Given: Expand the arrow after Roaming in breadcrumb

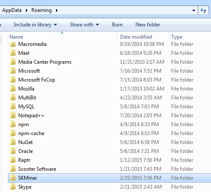Looking at the screenshot, I should point(57,10).
